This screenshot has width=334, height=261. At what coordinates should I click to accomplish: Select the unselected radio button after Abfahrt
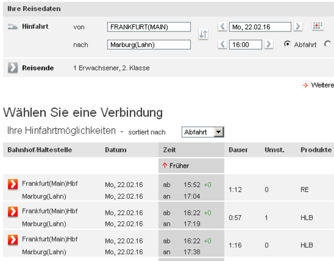point(328,44)
